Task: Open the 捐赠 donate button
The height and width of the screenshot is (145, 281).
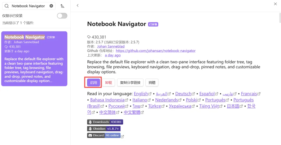Action: point(152,83)
